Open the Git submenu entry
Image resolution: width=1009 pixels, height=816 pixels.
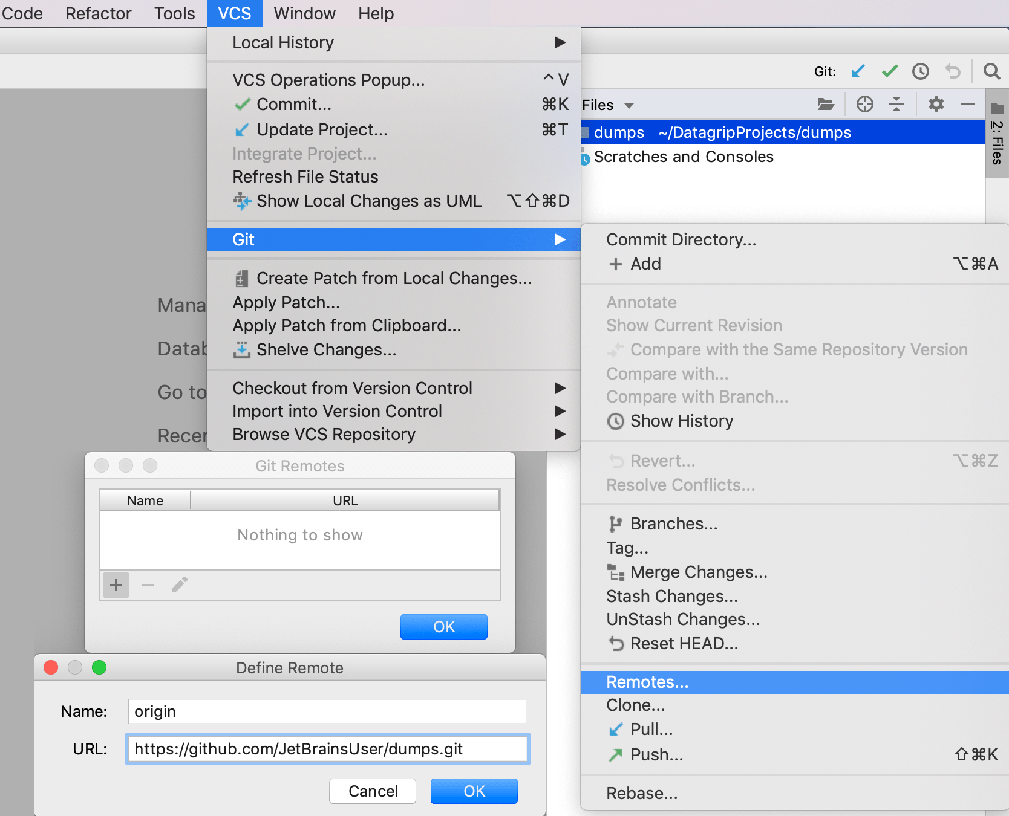(x=393, y=239)
